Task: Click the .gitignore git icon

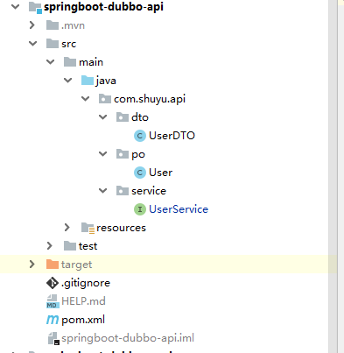Action: [x=53, y=283]
